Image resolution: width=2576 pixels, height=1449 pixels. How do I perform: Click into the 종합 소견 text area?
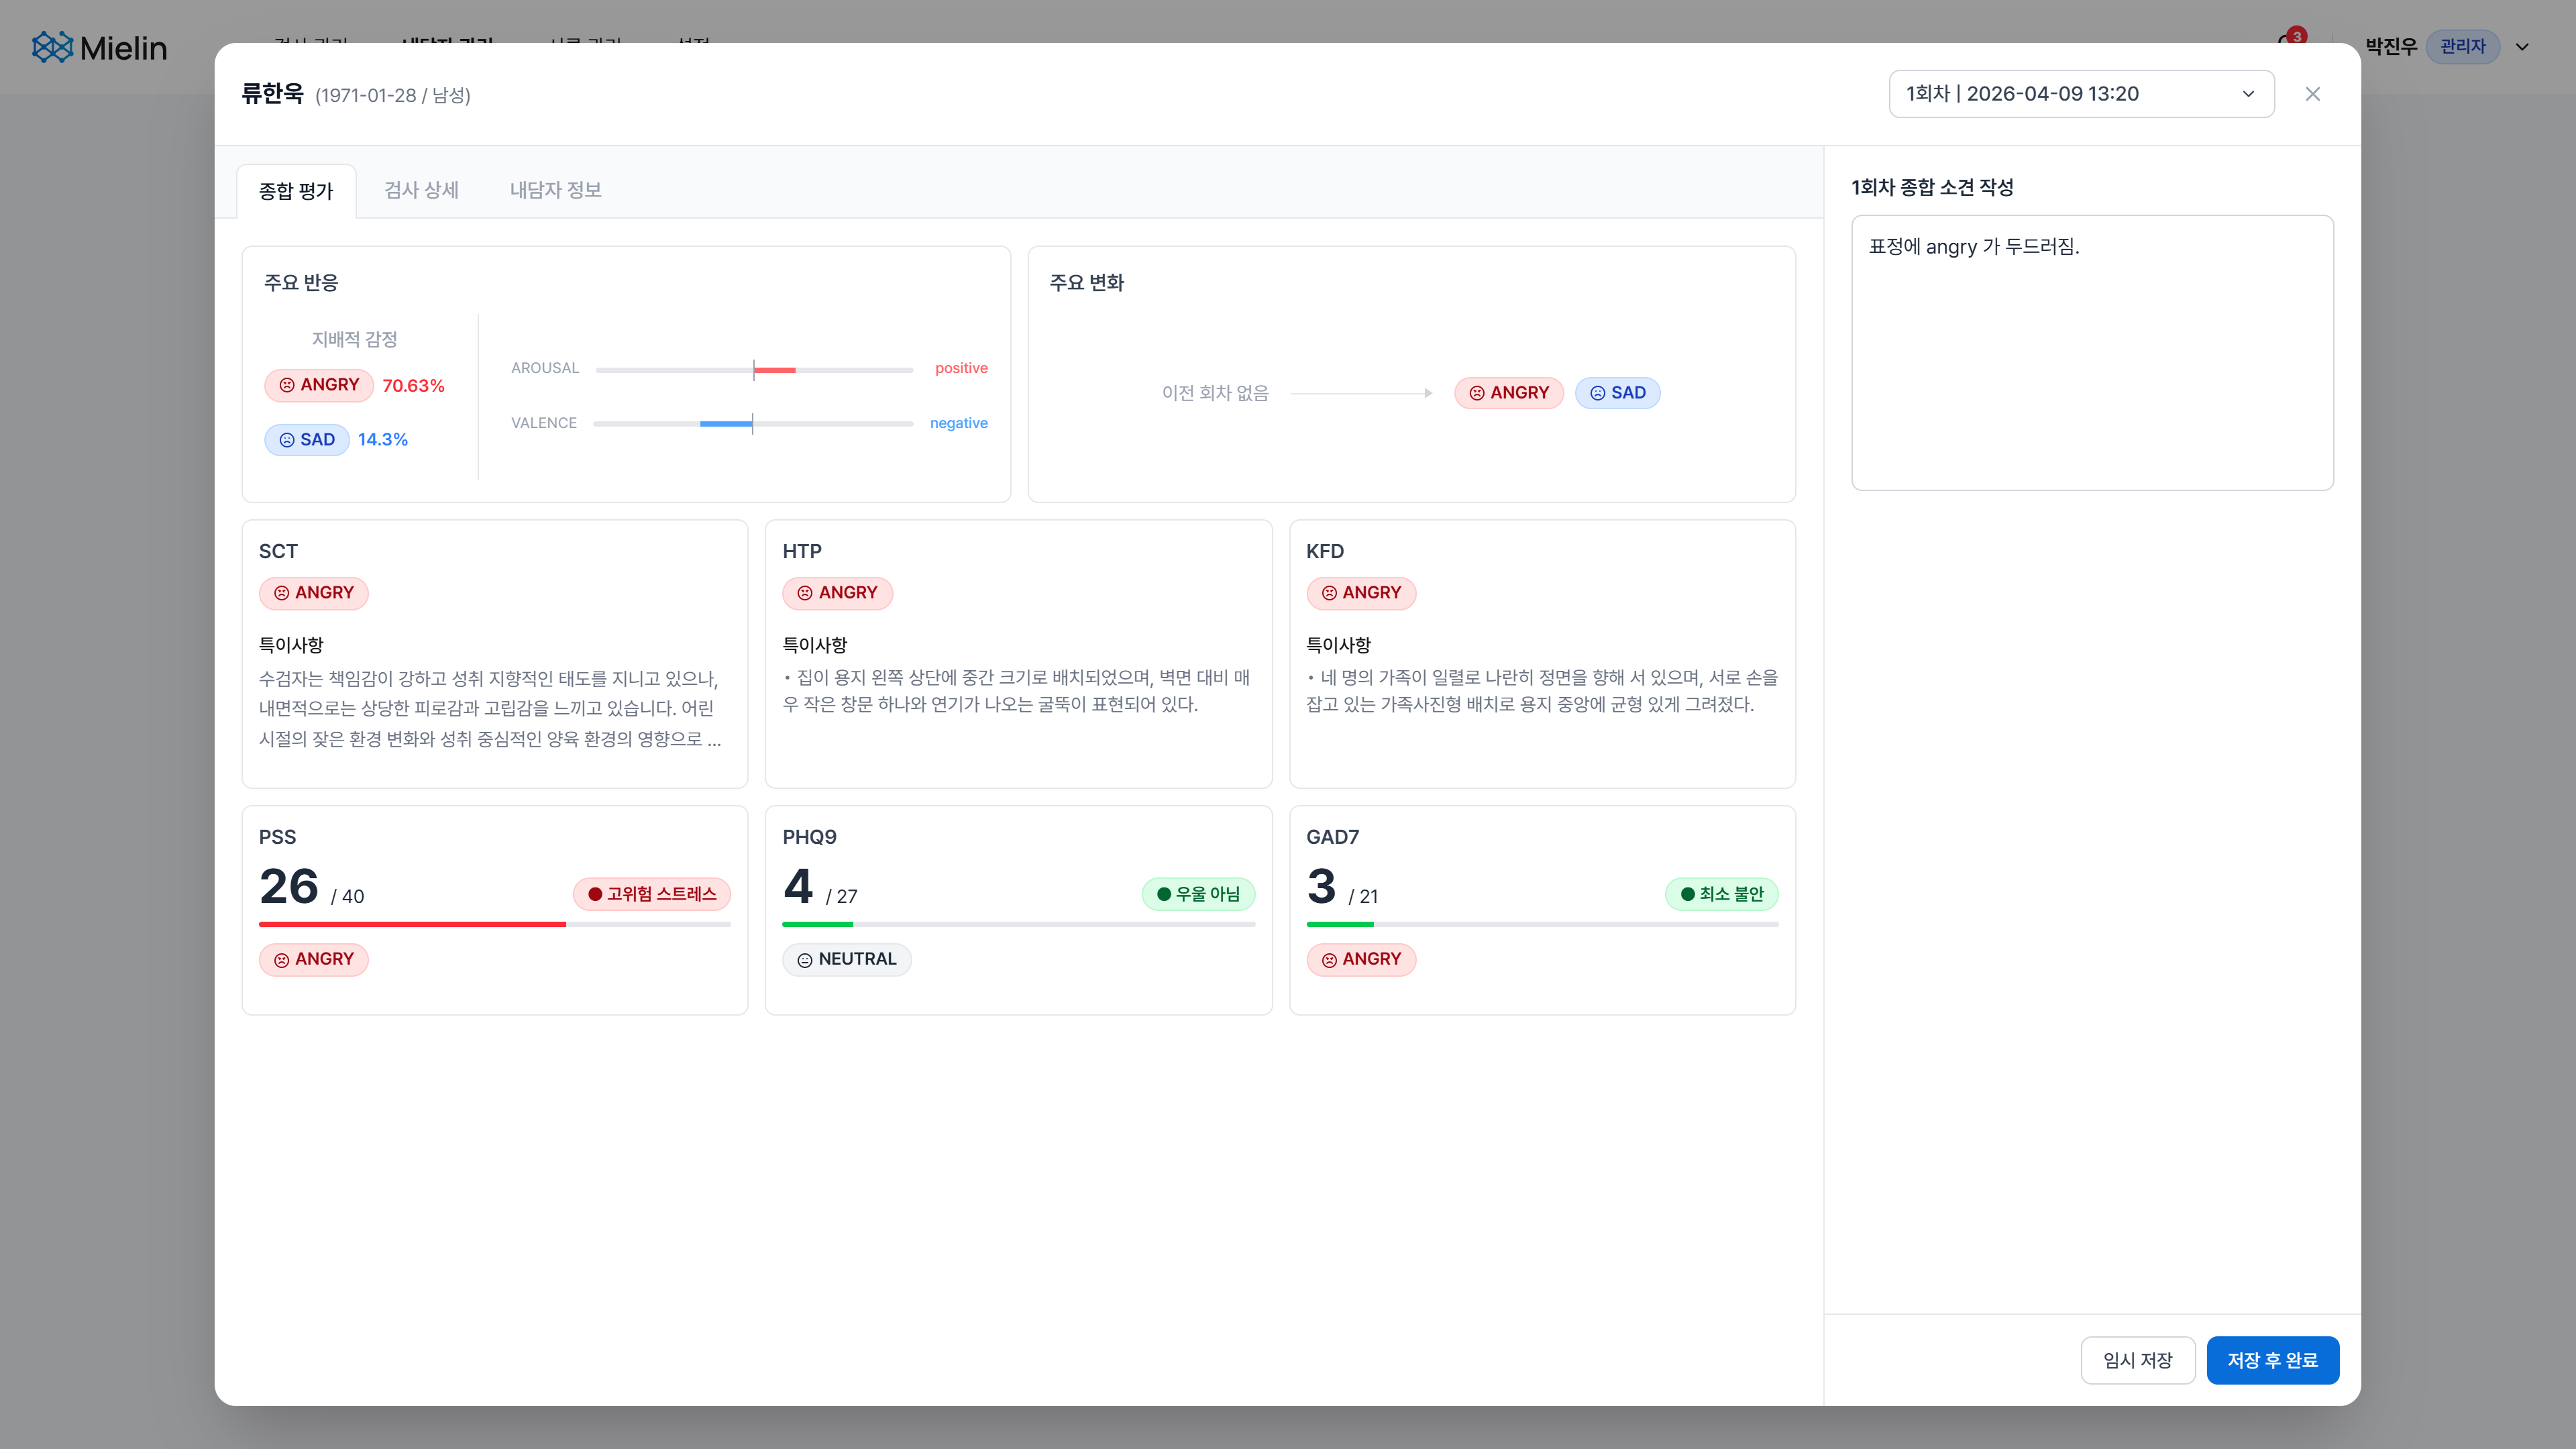click(2092, 352)
